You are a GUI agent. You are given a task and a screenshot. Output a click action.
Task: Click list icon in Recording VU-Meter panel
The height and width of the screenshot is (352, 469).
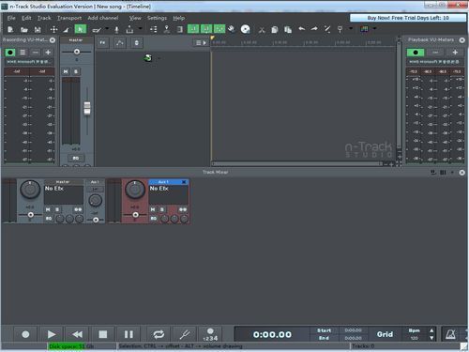(23, 53)
